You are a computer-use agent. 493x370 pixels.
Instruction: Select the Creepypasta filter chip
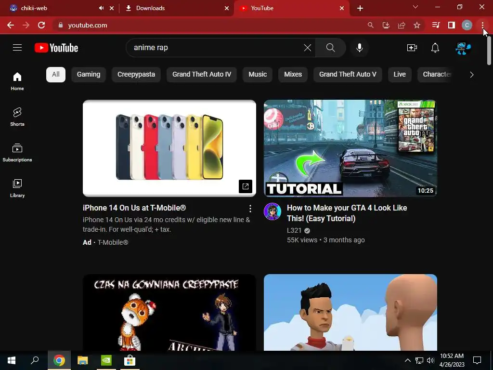click(x=136, y=75)
